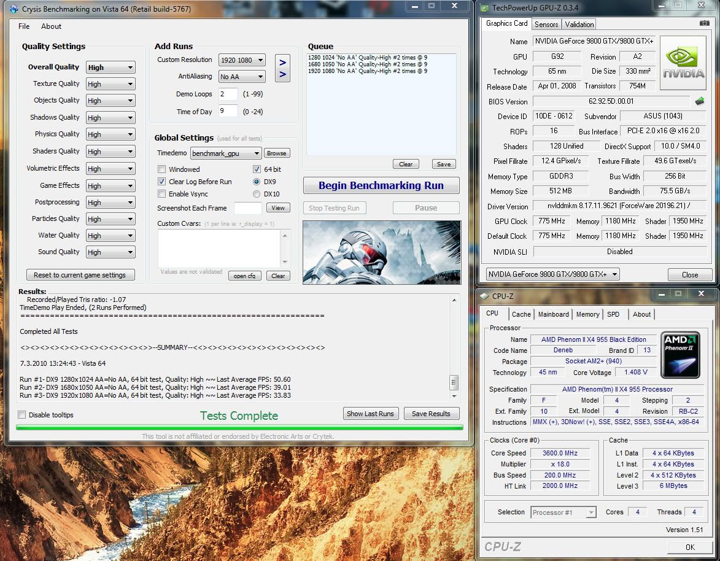Click the NVIDIA logo in GPU-Z

pos(683,63)
